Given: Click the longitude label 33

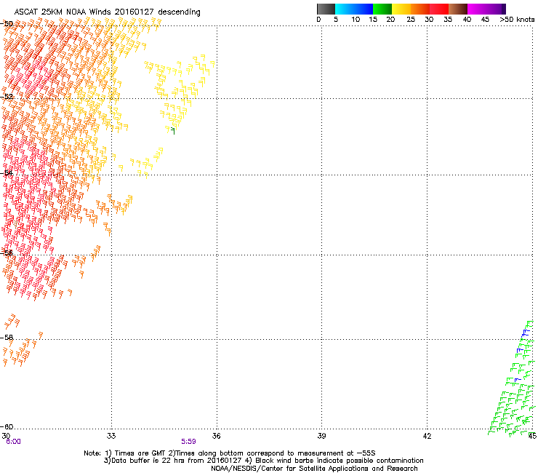Looking at the screenshot, I should coord(111,436).
